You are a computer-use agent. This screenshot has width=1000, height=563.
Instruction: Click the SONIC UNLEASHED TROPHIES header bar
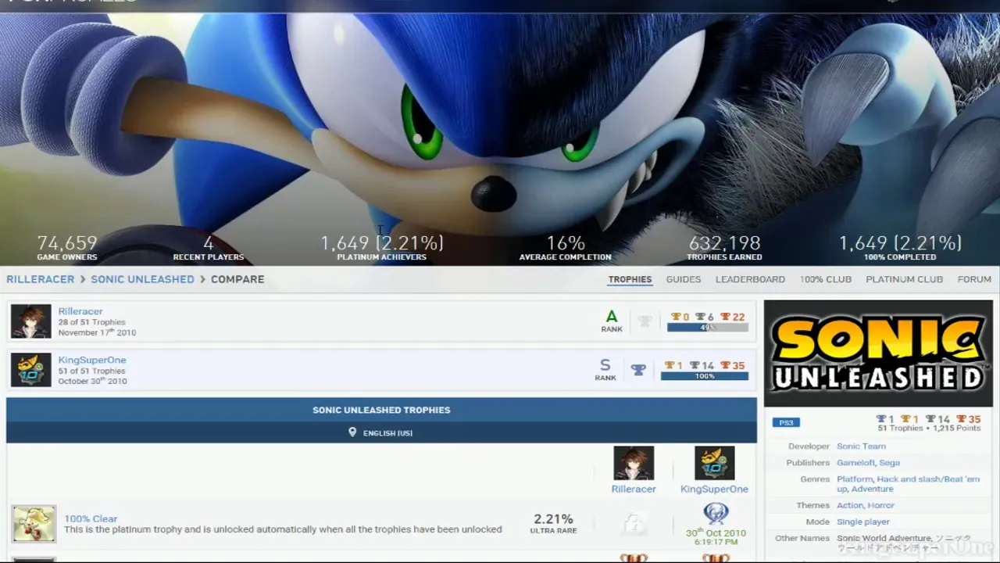coord(381,410)
